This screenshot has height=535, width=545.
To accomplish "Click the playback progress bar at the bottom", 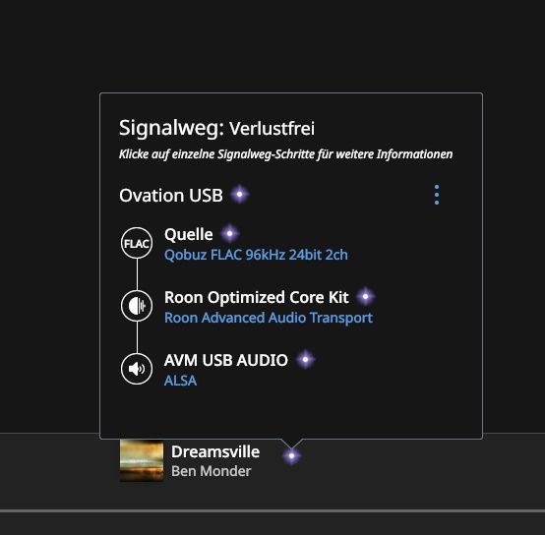I will (272, 510).
